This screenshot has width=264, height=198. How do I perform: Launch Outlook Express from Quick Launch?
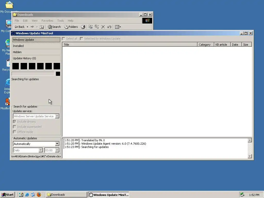(33, 195)
